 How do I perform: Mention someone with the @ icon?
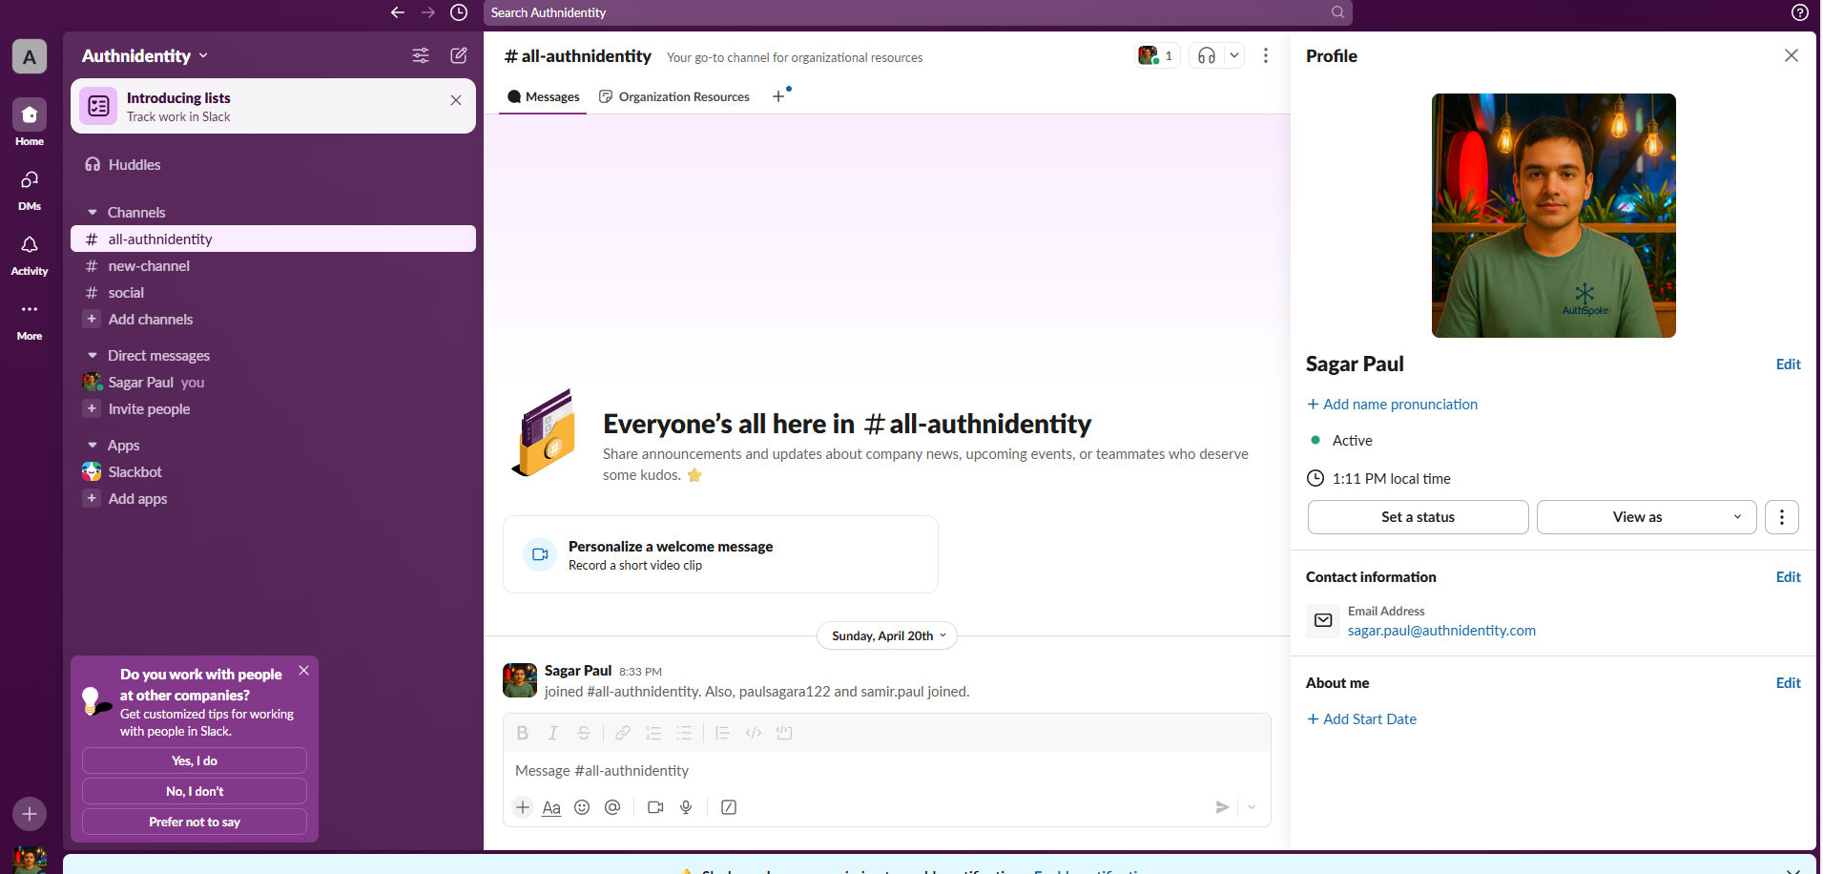612,807
